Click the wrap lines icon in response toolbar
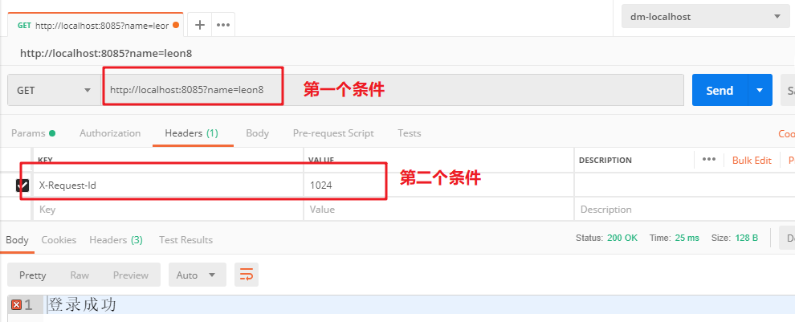This screenshot has width=795, height=322. [x=247, y=275]
